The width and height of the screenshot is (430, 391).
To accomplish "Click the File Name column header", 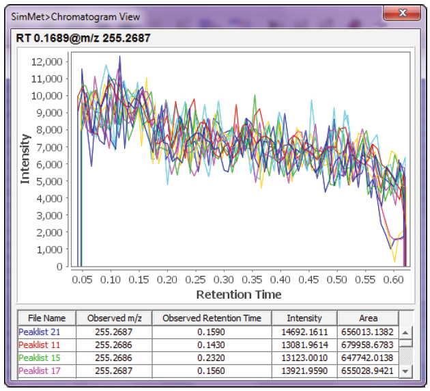I will (x=47, y=318).
